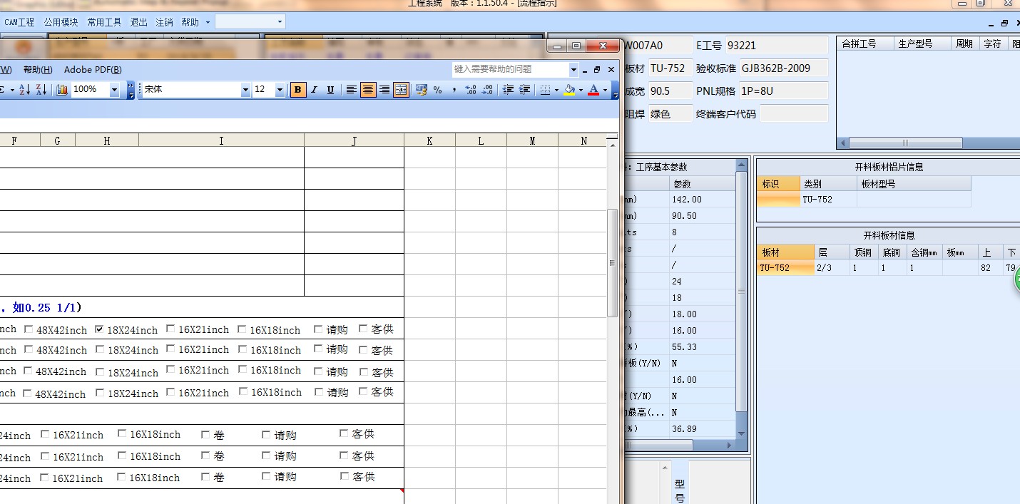Viewport: 1020px width, 504px height.
Task: Align cell text to the right
Action: tap(384, 90)
